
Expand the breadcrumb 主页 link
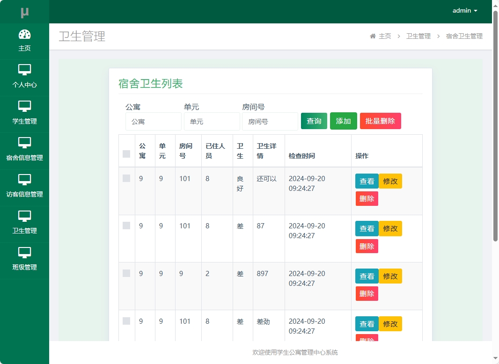pyautogui.click(x=385, y=36)
